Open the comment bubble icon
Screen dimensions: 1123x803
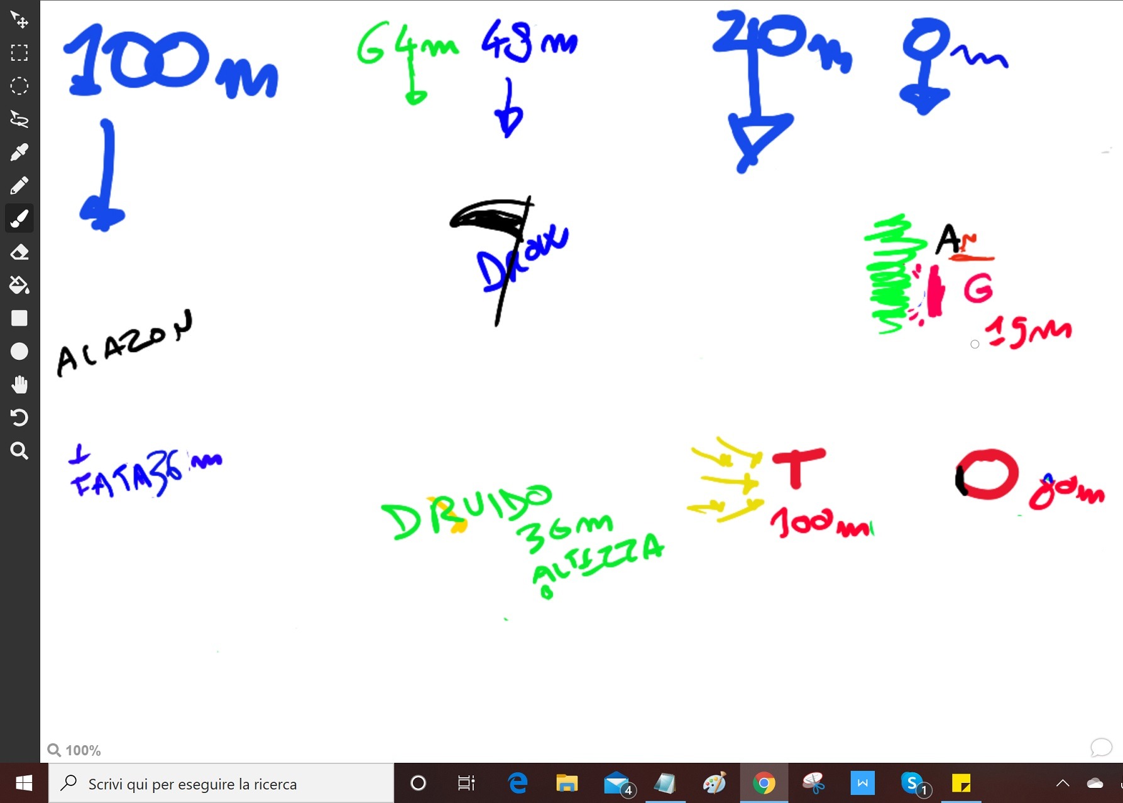(x=1101, y=747)
